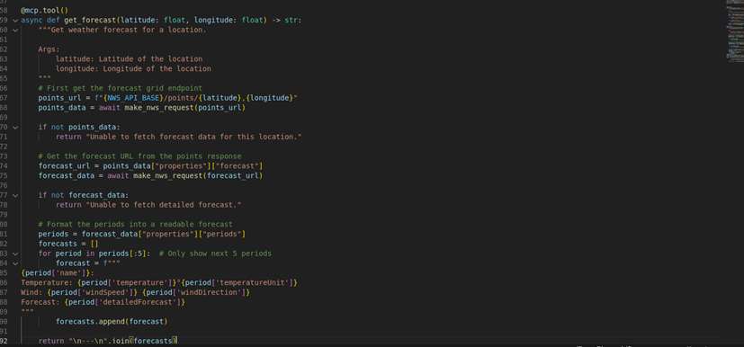744x347 pixels.
Task: Fold the forecast f-string at line 84
Action: 15,263
